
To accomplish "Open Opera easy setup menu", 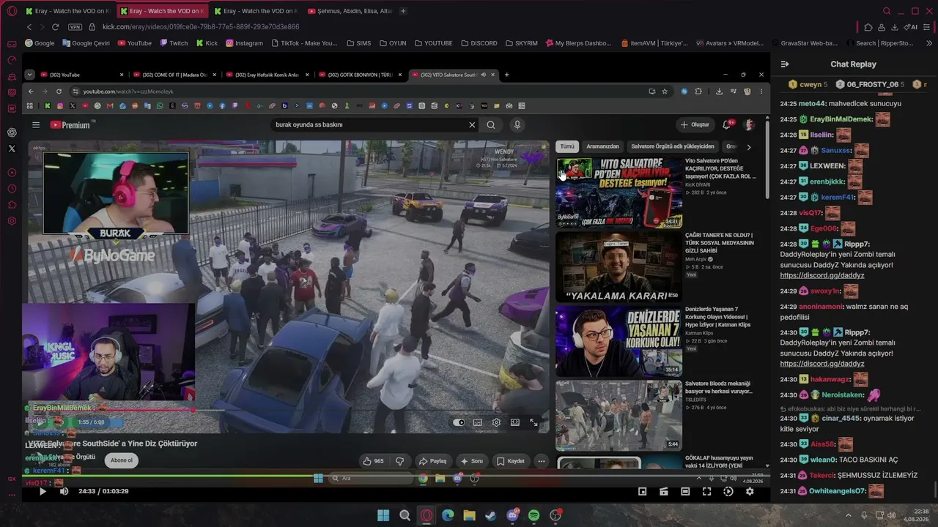I will point(928,27).
